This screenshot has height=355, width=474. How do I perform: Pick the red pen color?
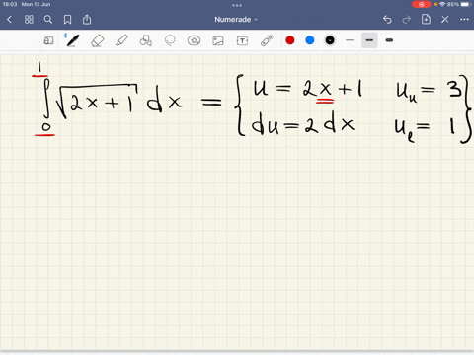[x=290, y=40]
